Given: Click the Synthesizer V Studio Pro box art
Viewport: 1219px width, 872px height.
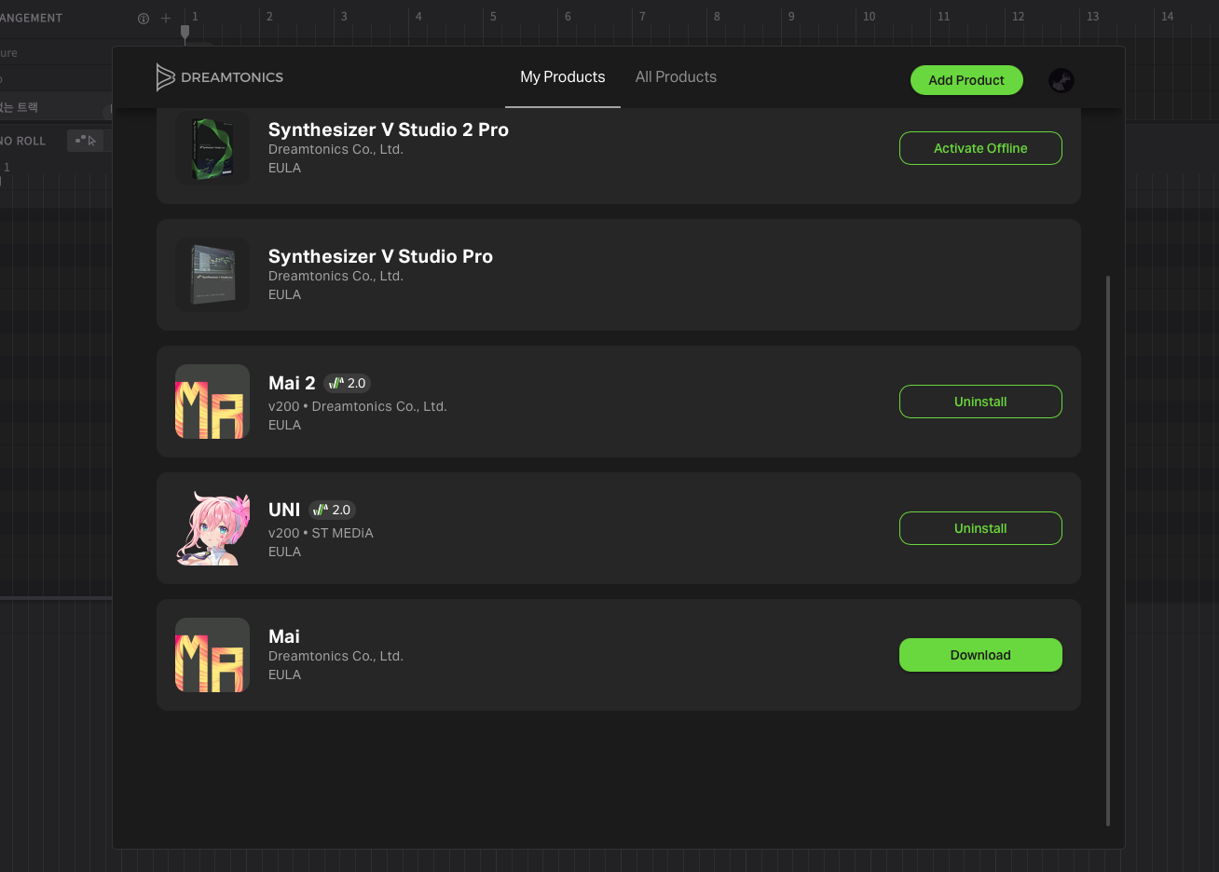Looking at the screenshot, I should [212, 275].
